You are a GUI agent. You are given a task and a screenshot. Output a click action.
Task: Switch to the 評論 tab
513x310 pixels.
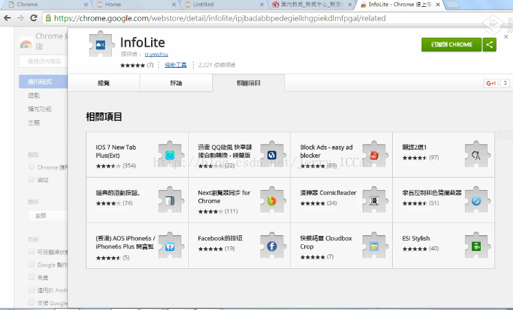(176, 83)
